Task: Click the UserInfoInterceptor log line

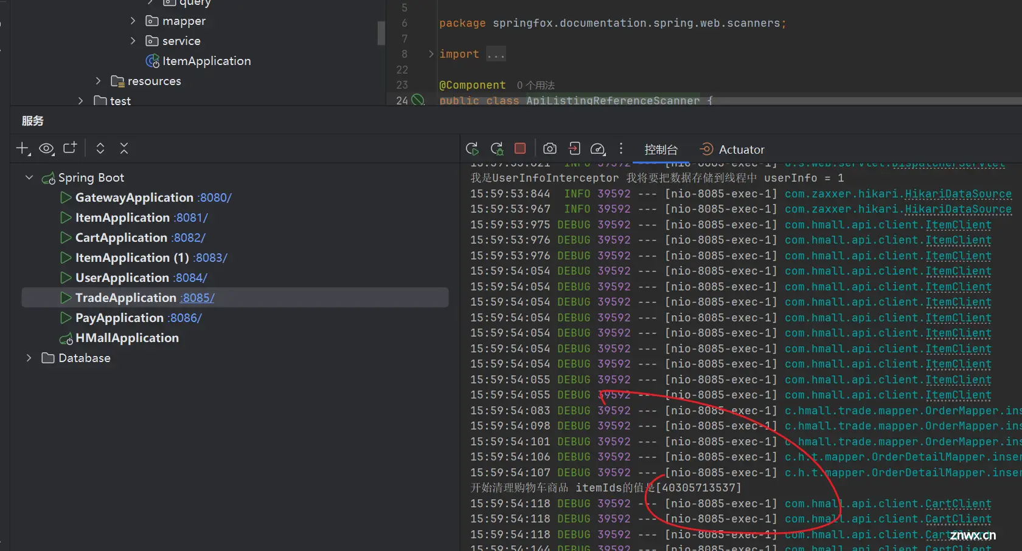Action: pos(657,178)
